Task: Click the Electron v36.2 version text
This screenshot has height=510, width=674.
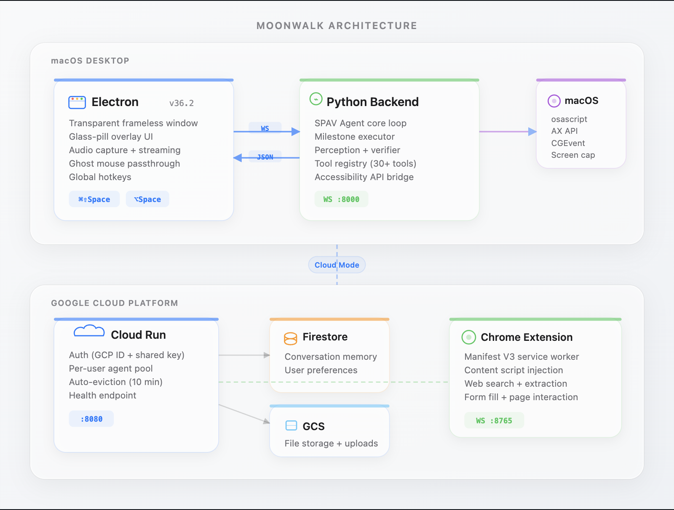Action: [182, 103]
